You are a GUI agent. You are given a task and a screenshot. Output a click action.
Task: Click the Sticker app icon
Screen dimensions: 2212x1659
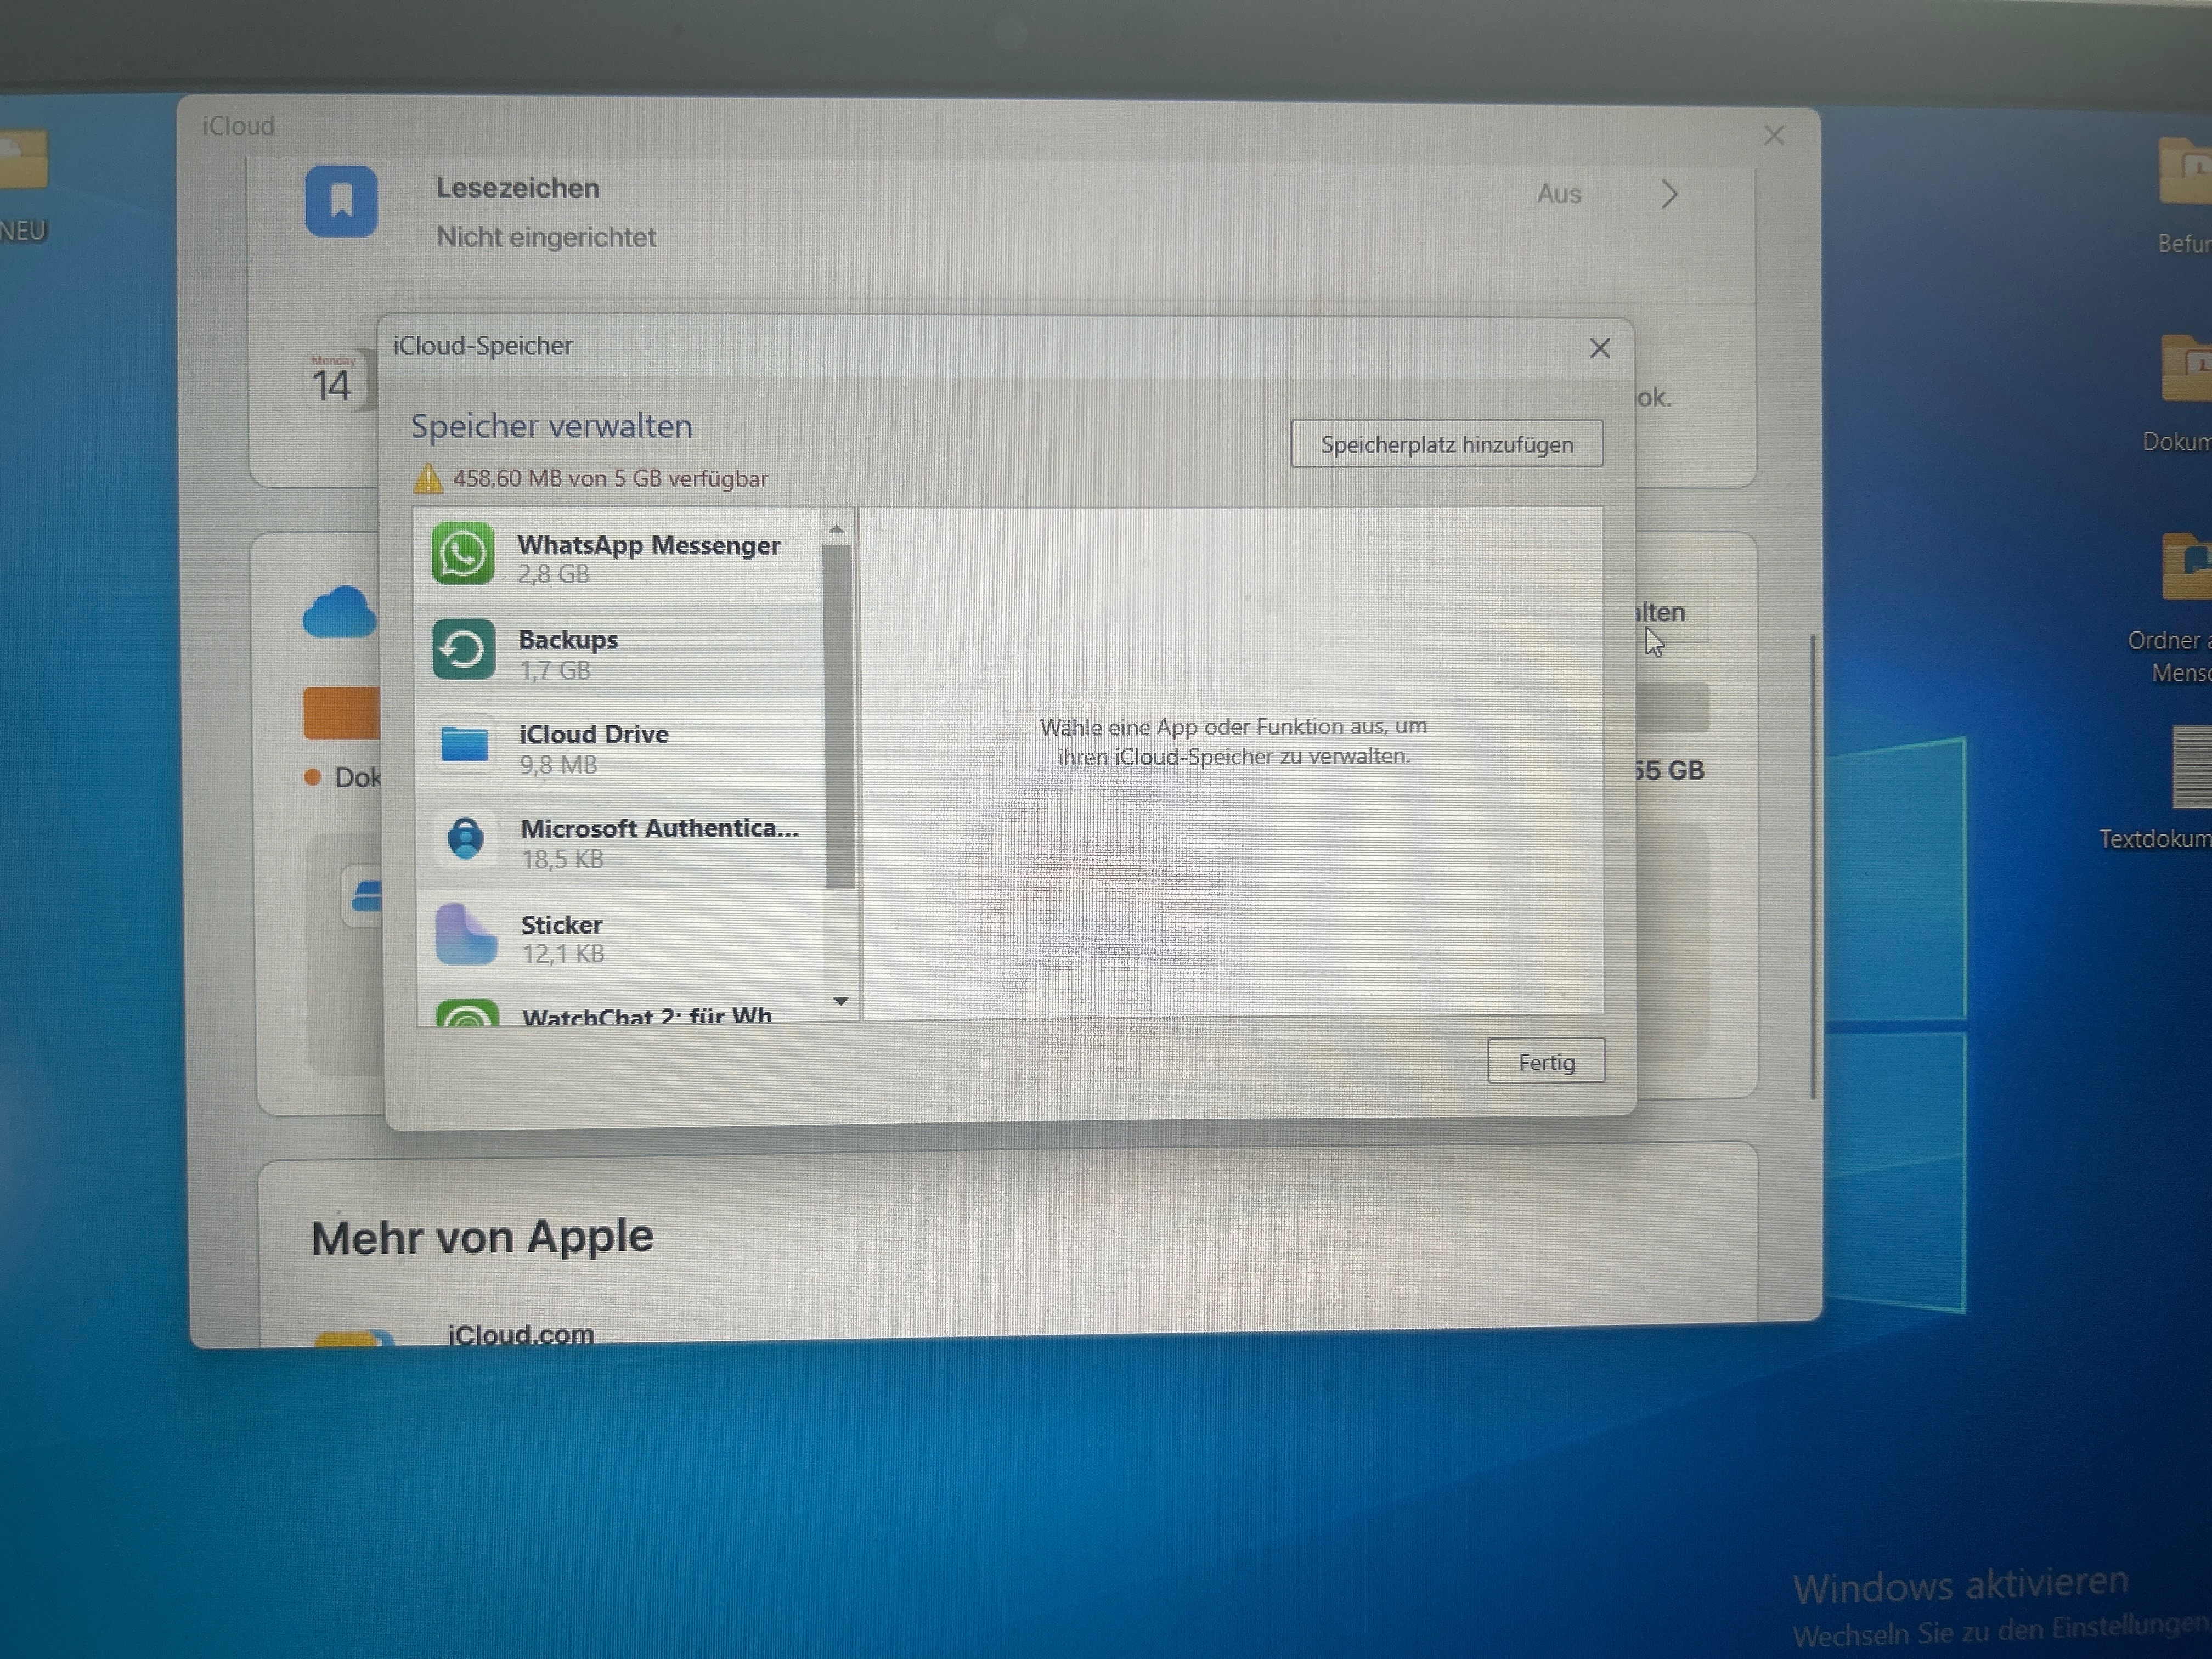click(466, 934)
